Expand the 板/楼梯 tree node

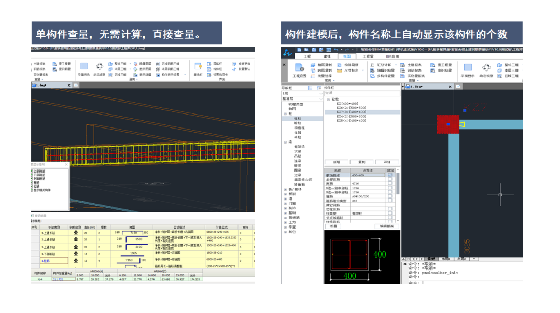[285, 190]
